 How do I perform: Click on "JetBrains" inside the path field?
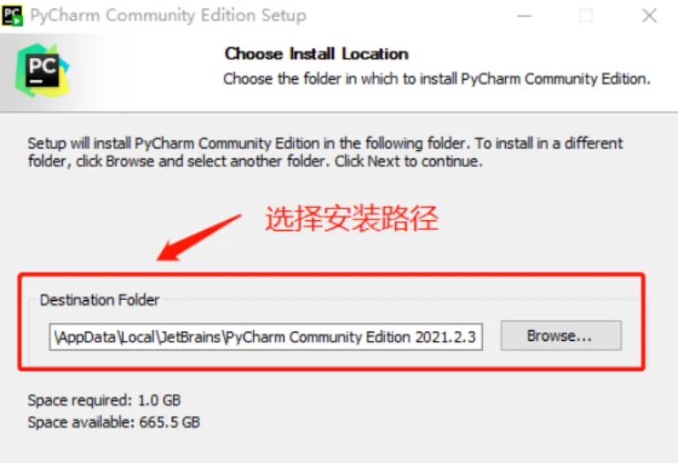click(x=190, y=337)
